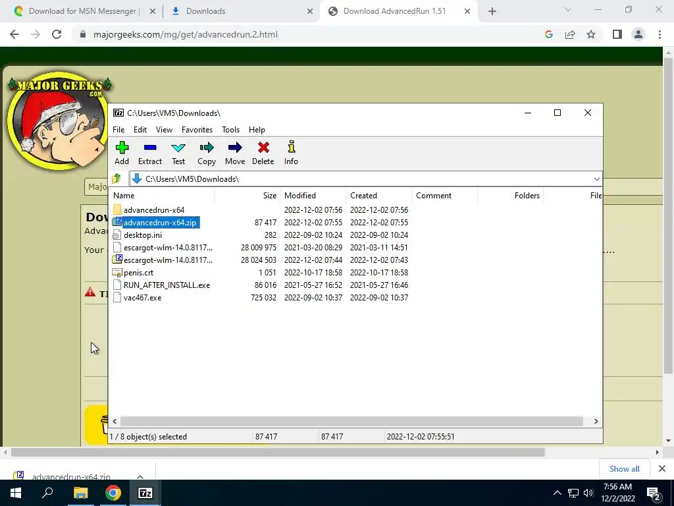Click the volume speaker tray icon
Viewport: 674px width, 506px height.
pyautogui.click(x=588, y=493)
